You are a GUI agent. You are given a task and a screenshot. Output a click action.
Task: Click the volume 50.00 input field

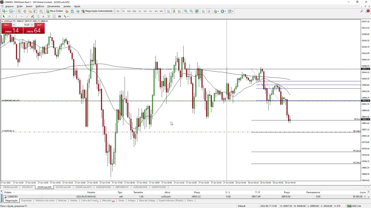click(x=23, y=25)
